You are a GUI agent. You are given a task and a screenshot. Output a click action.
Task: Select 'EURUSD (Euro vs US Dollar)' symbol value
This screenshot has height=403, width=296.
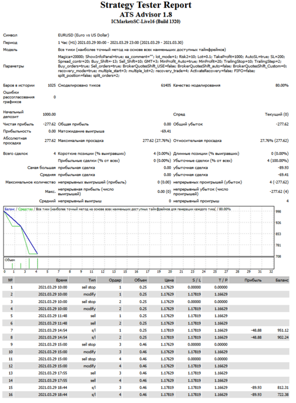83,35
